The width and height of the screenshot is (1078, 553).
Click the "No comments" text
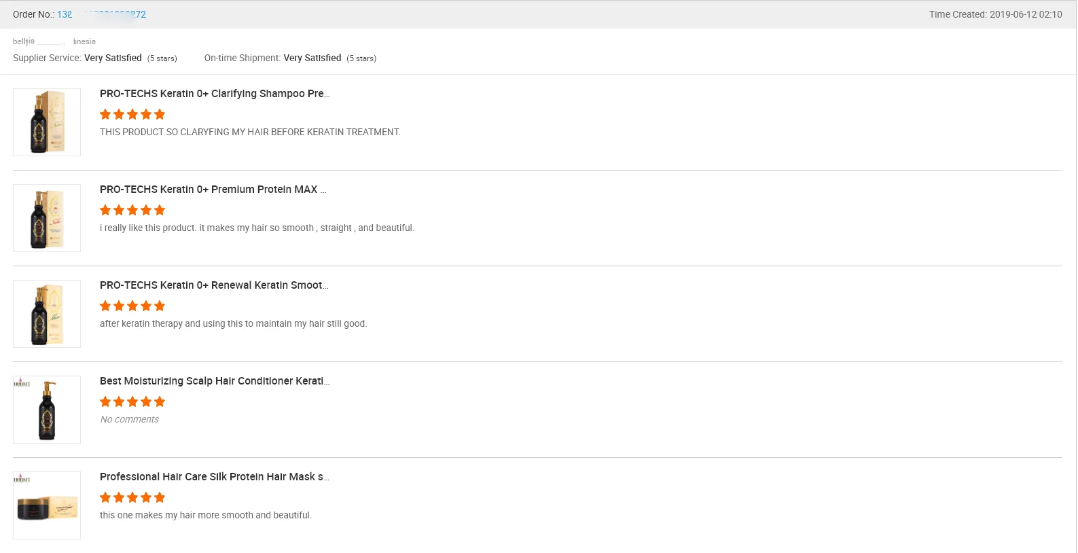130,419
